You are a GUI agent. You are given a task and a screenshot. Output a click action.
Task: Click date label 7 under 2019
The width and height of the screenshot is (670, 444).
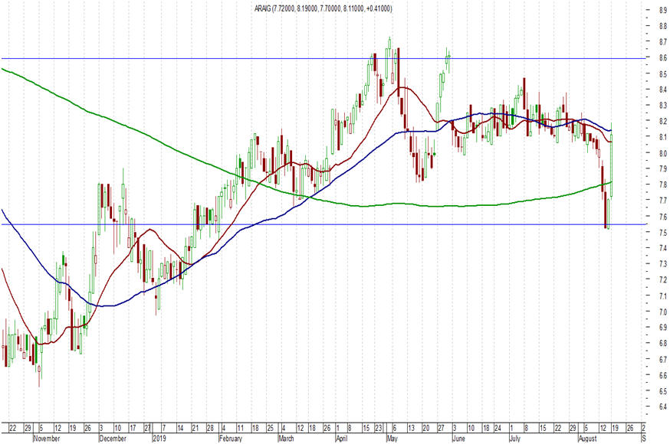click(x=163, y=428)
